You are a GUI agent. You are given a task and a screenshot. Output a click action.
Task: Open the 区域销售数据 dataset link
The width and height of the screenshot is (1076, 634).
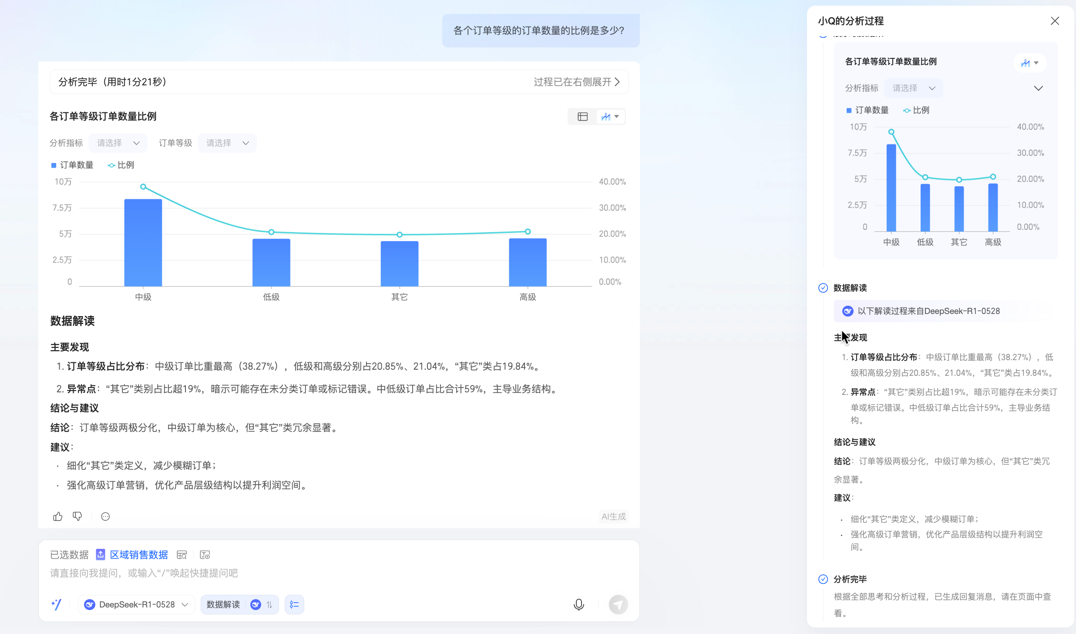coord(139,555)
